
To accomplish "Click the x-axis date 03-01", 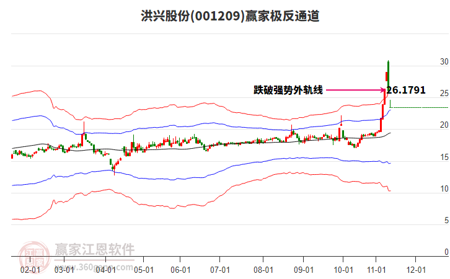I will [x=64, y=270].
